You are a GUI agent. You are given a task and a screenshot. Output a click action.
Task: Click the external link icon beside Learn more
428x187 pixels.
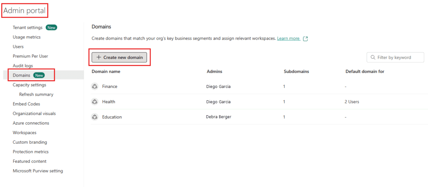305,39
